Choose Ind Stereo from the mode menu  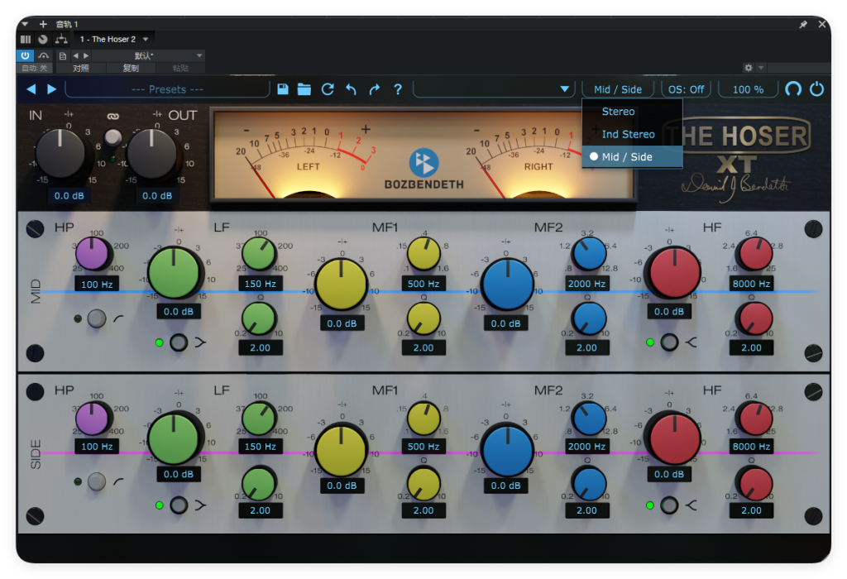632,134
